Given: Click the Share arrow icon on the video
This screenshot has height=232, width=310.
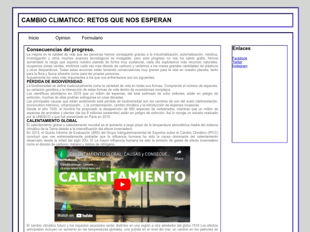Looking at the screenshot, I should 179,152.
